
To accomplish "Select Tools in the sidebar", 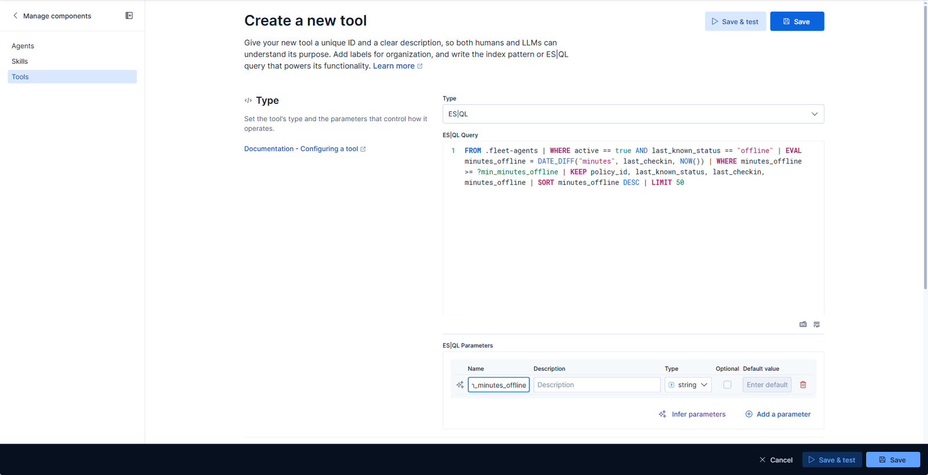I will 72,76.
